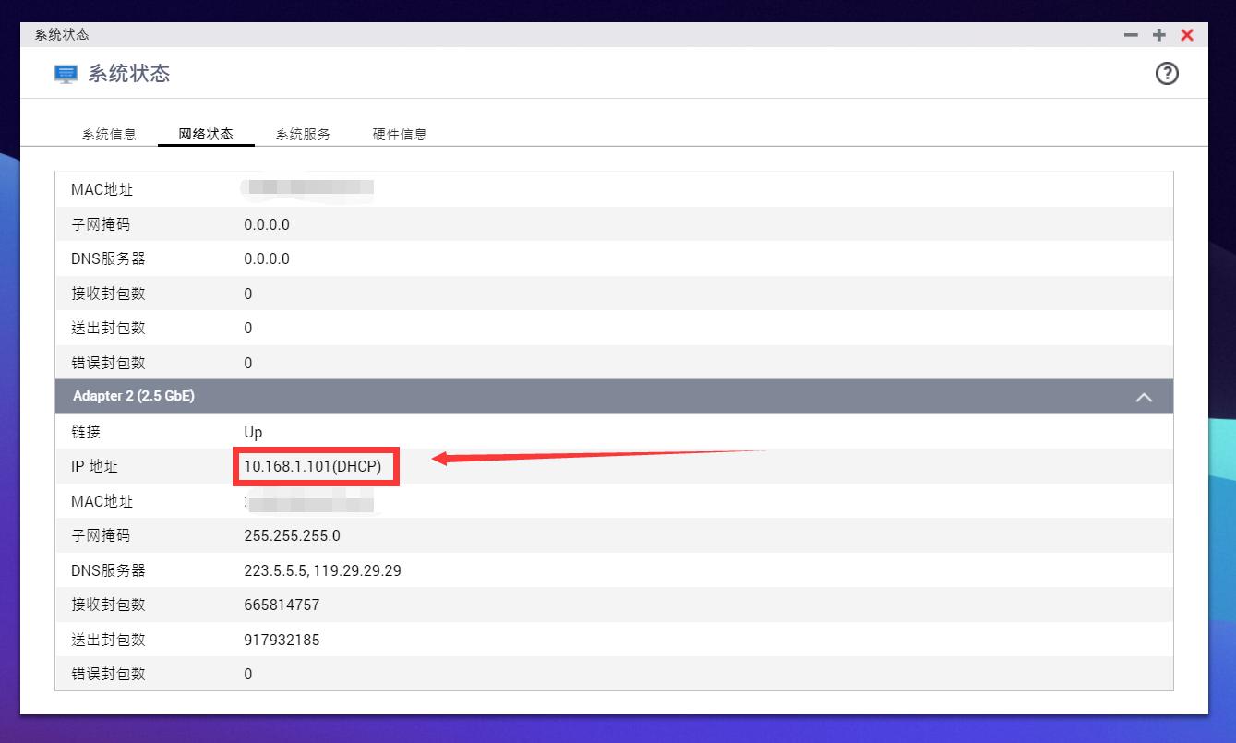
Task: Click the highlighted IP address 10.168.1.101(DHCP)
Action: coord(315,466)
